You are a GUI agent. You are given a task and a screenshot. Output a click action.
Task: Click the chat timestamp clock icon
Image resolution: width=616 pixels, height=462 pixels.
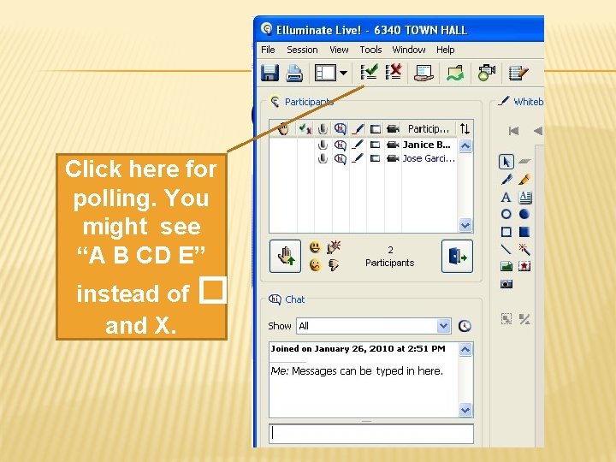[465, 326]
